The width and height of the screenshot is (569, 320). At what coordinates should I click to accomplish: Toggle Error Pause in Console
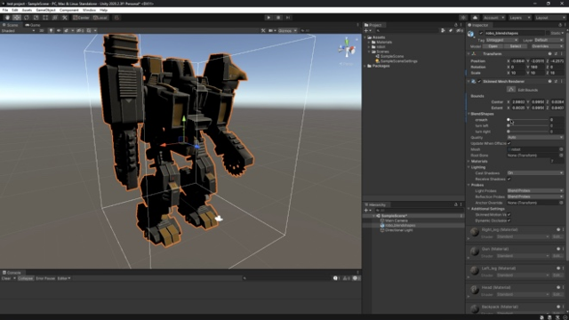click(45, 278)
